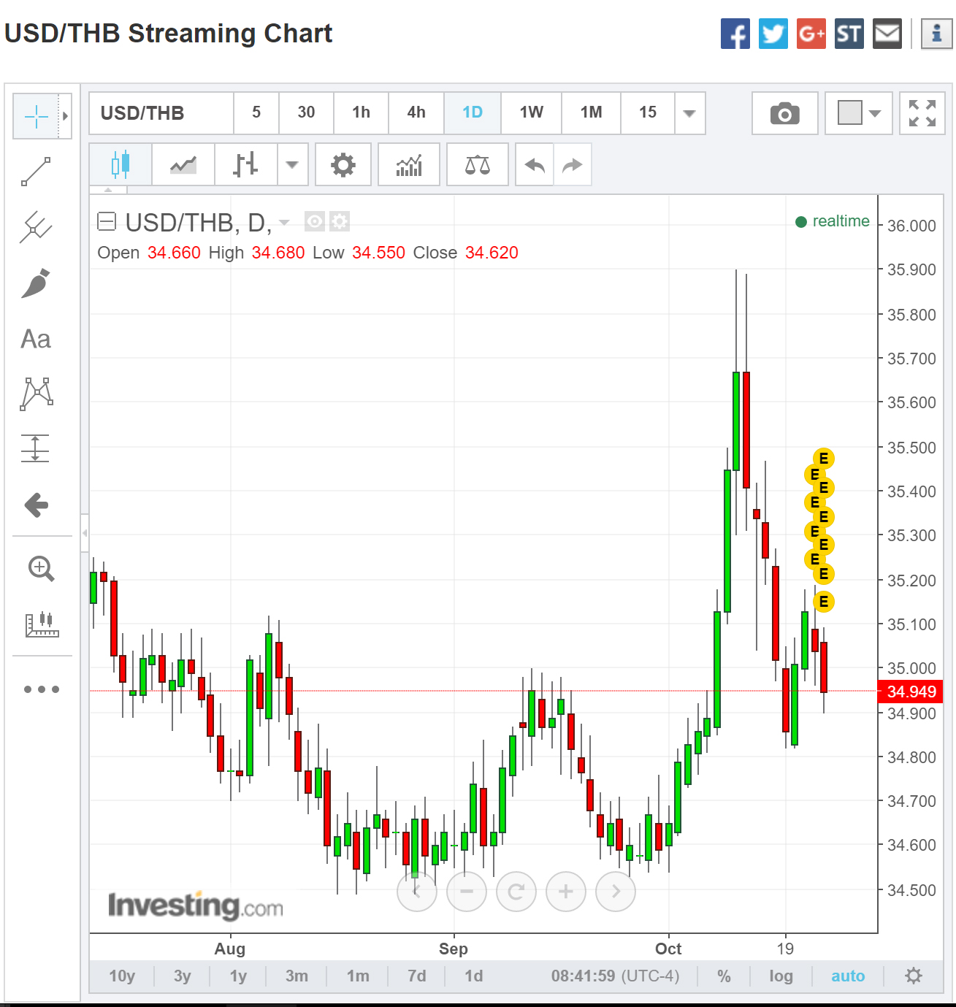956x1007 pixels.
Task: Toggle percent scale mode
Action: coord(724,976)
